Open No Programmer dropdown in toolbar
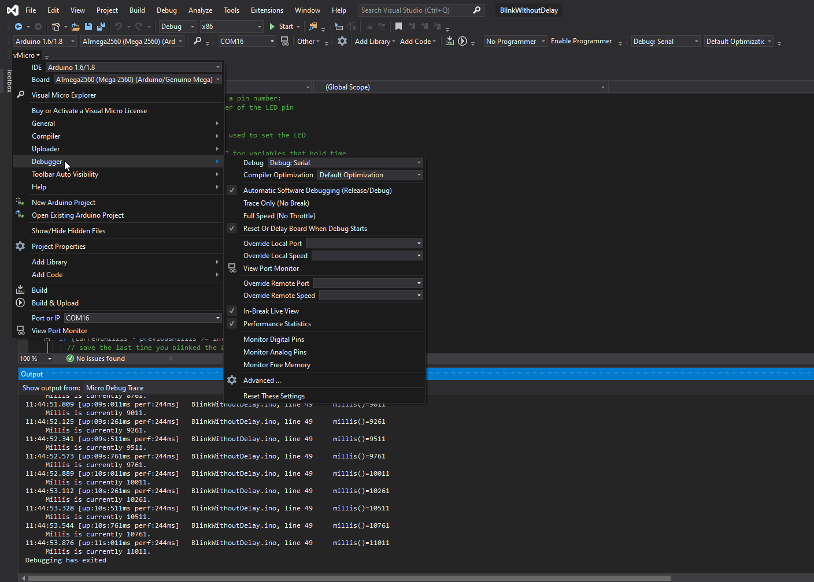The width and height of the screenshot is (814, 582). [x=515, y=42]
